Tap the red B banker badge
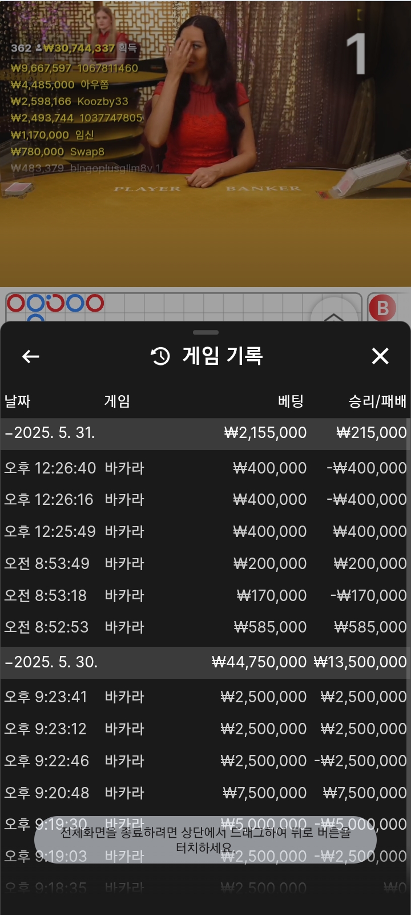The image size is (411, 915). coord(382,308)
